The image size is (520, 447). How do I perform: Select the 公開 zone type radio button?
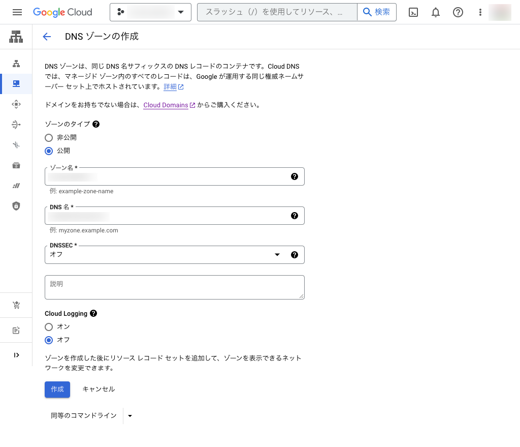pyautogui.click(x=49, y=151)
